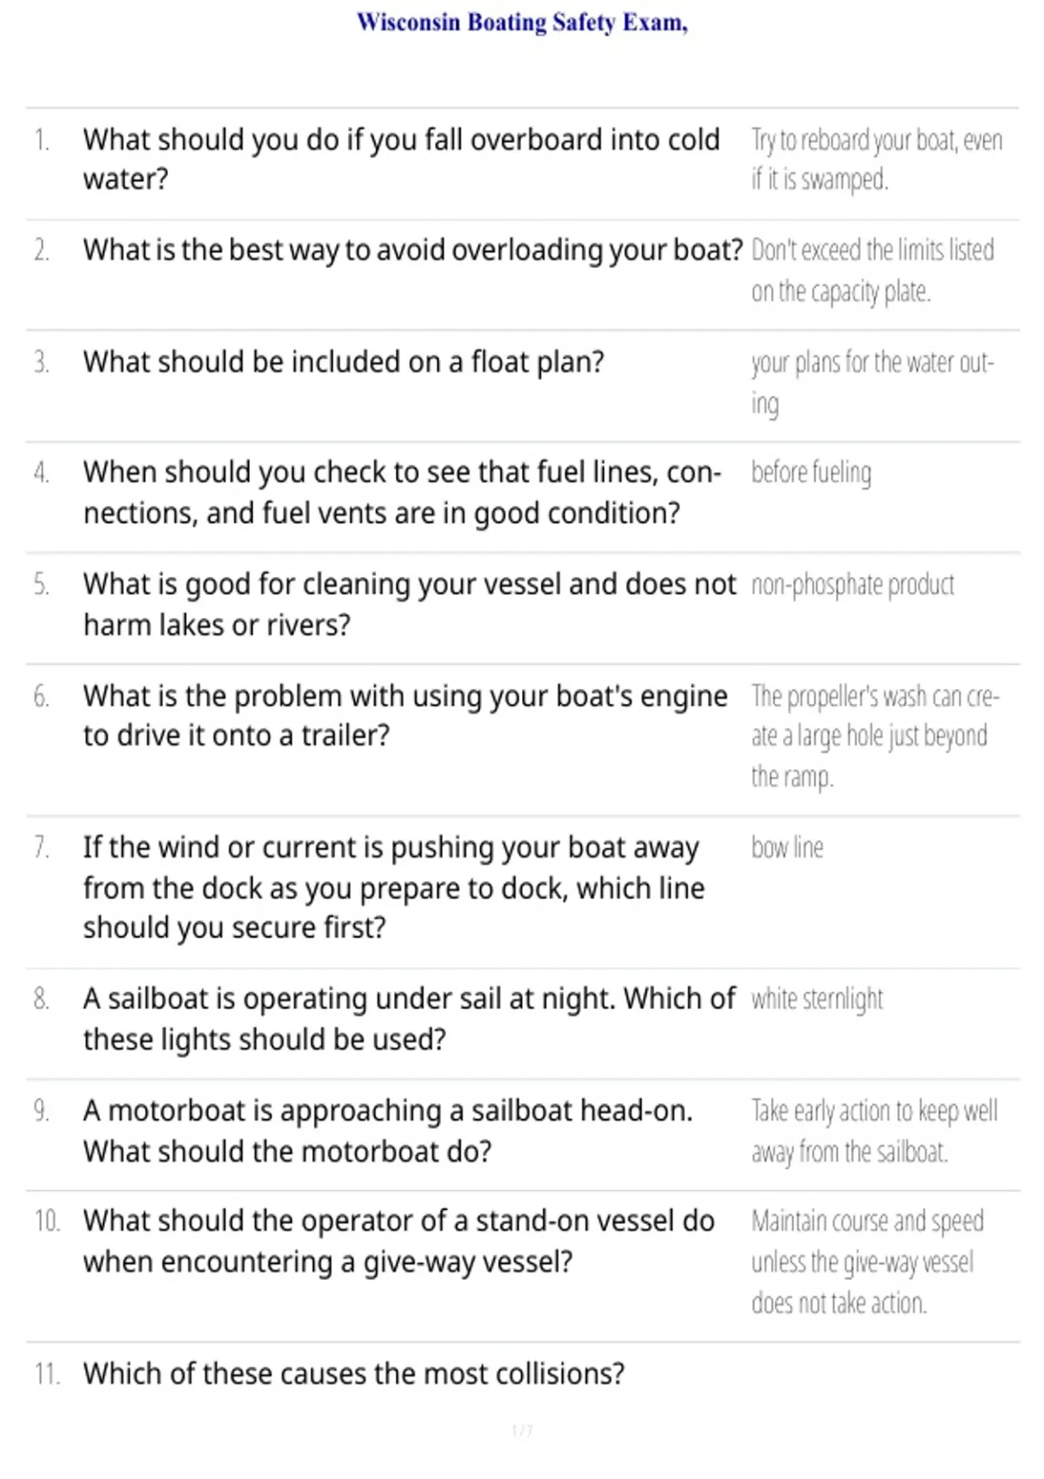Select question 9 about motorboat approaching sailboat
The height and width of the screenshot is (1479, 1044).
(388, 1131)
